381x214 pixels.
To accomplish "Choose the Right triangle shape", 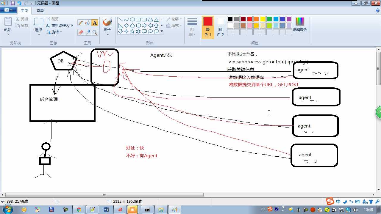I will 120,26.
